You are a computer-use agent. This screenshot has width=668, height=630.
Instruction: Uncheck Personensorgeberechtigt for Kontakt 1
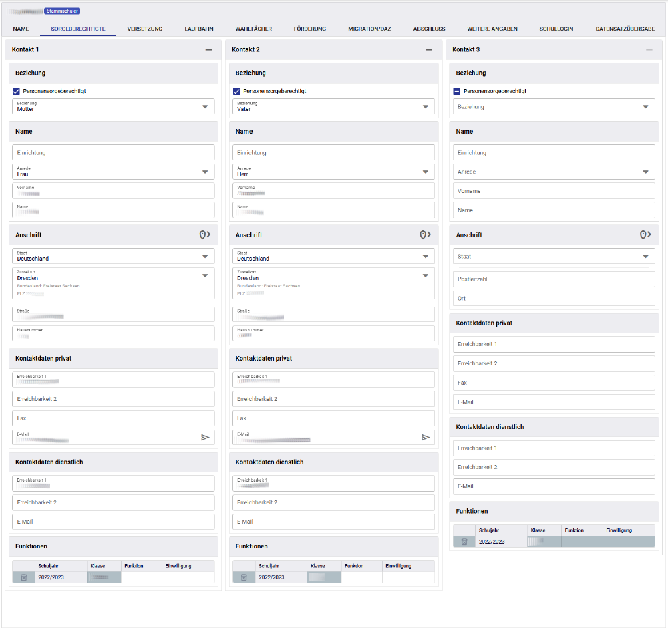[17, 91]
